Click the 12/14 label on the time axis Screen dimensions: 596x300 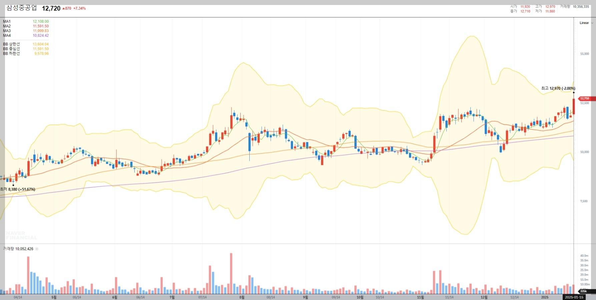[514, 297]
